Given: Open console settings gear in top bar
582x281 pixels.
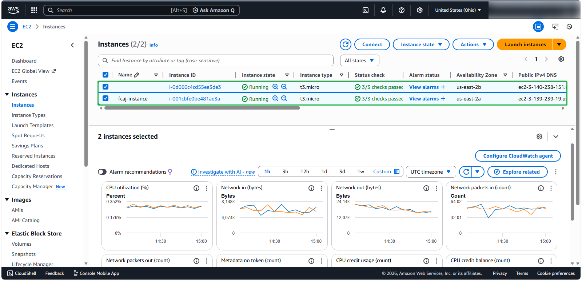Looking at the screenshot, I should pyautogui.click(x=420, y=10).
